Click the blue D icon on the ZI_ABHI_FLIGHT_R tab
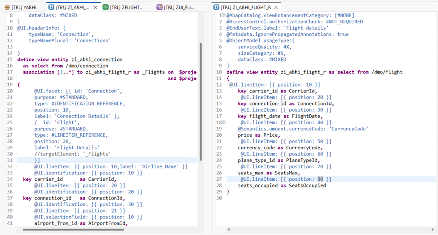Screen dimensions: 438x235 (217, 8)
